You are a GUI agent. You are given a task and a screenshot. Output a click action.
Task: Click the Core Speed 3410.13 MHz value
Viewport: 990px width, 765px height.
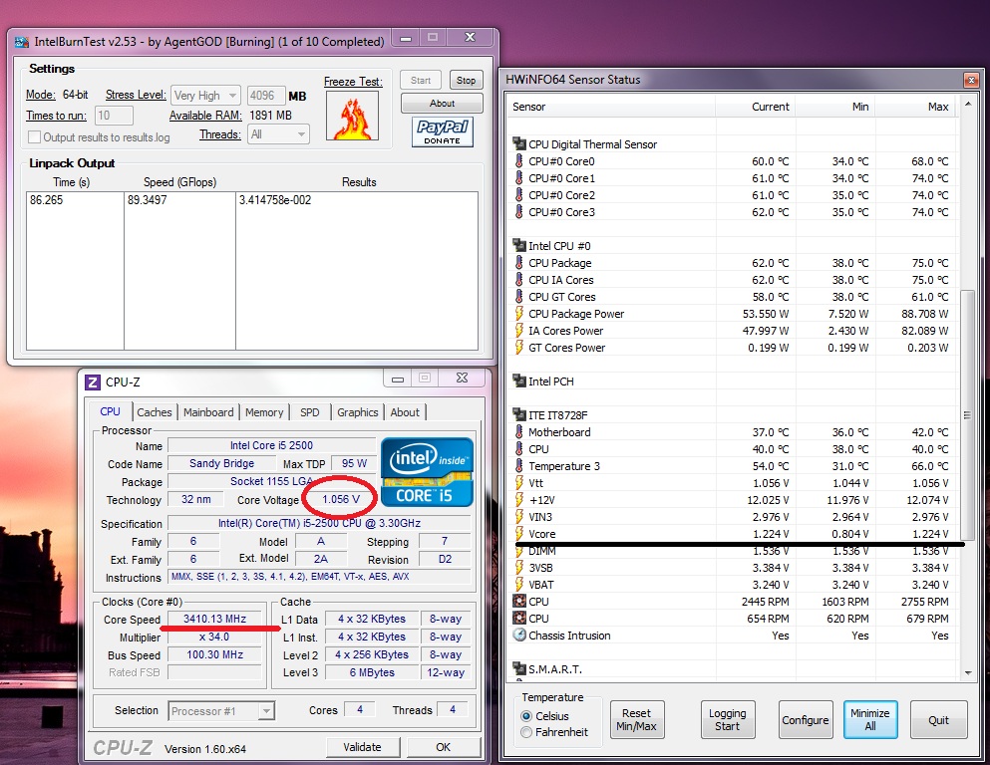click(214, 619)
